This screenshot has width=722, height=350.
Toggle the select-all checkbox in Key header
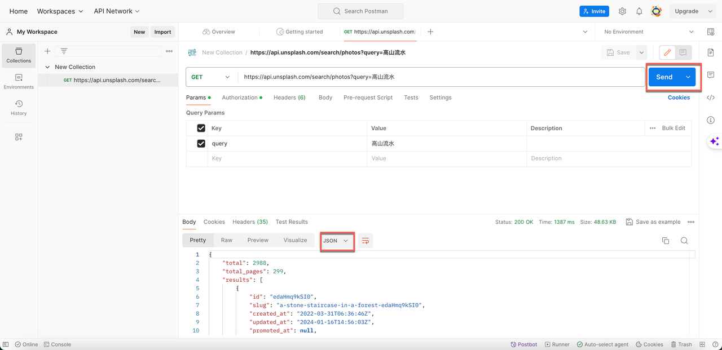pyautogui.click(x=201, y=128)
